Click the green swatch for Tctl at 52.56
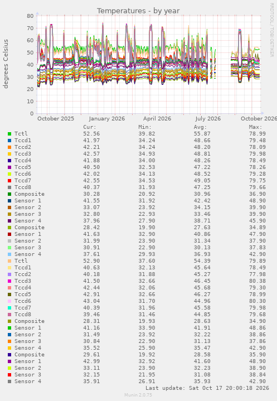The height and width of the screenshot is (401, 277). [x=9, y=134]
